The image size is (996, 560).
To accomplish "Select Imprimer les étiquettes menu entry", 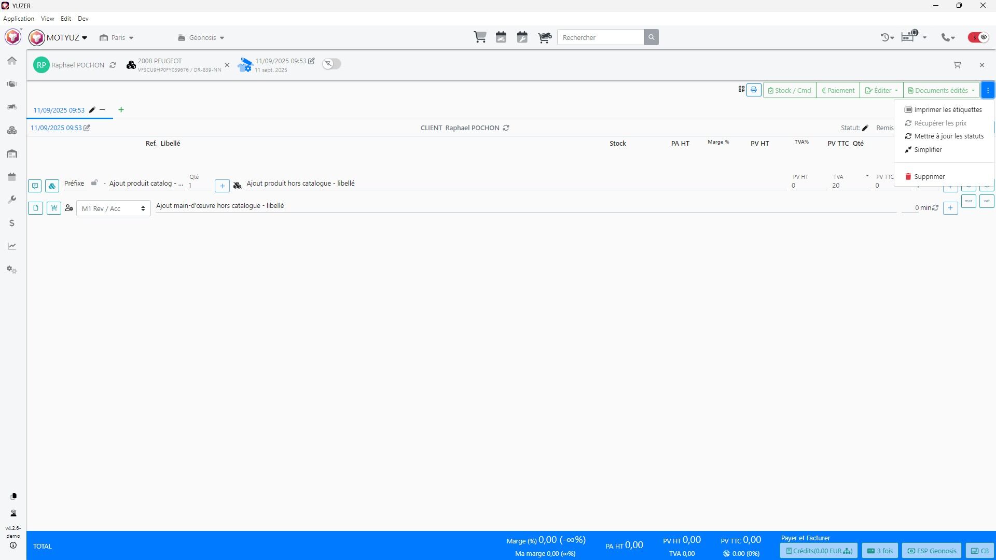I will coord(948,110).
